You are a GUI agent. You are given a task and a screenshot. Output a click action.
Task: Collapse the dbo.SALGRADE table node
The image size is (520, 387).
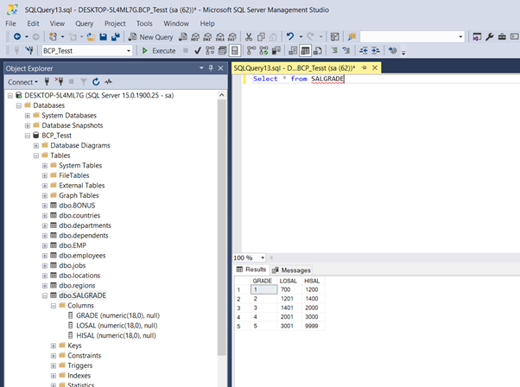point(45,295)
